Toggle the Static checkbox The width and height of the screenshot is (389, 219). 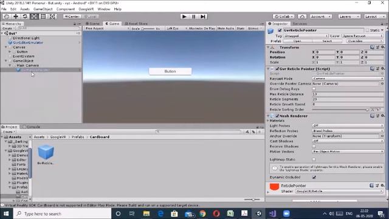[x=367, y=30]
